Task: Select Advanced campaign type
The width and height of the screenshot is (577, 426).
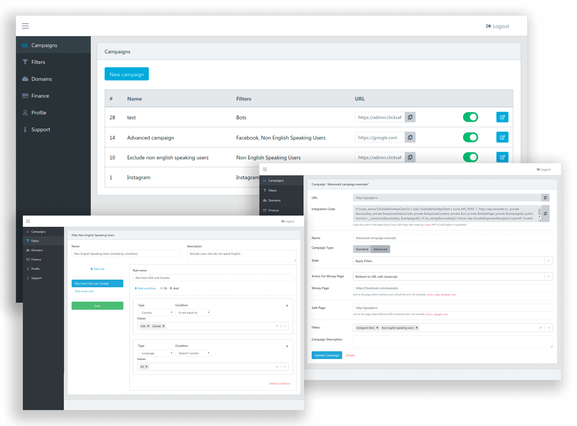Action: [x=380, y=249]
